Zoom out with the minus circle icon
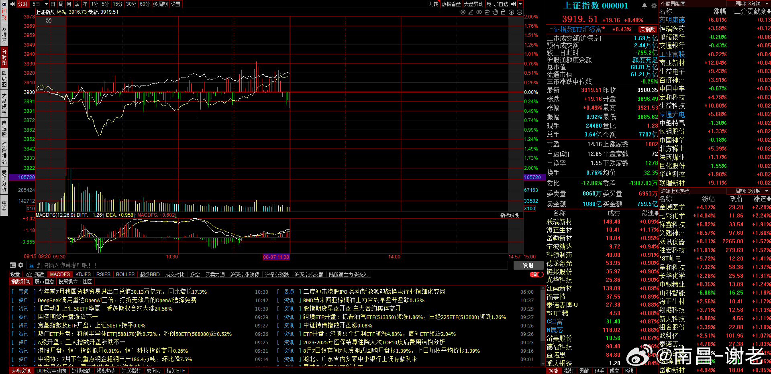771x374 pixels. click(x=519, y=12)
